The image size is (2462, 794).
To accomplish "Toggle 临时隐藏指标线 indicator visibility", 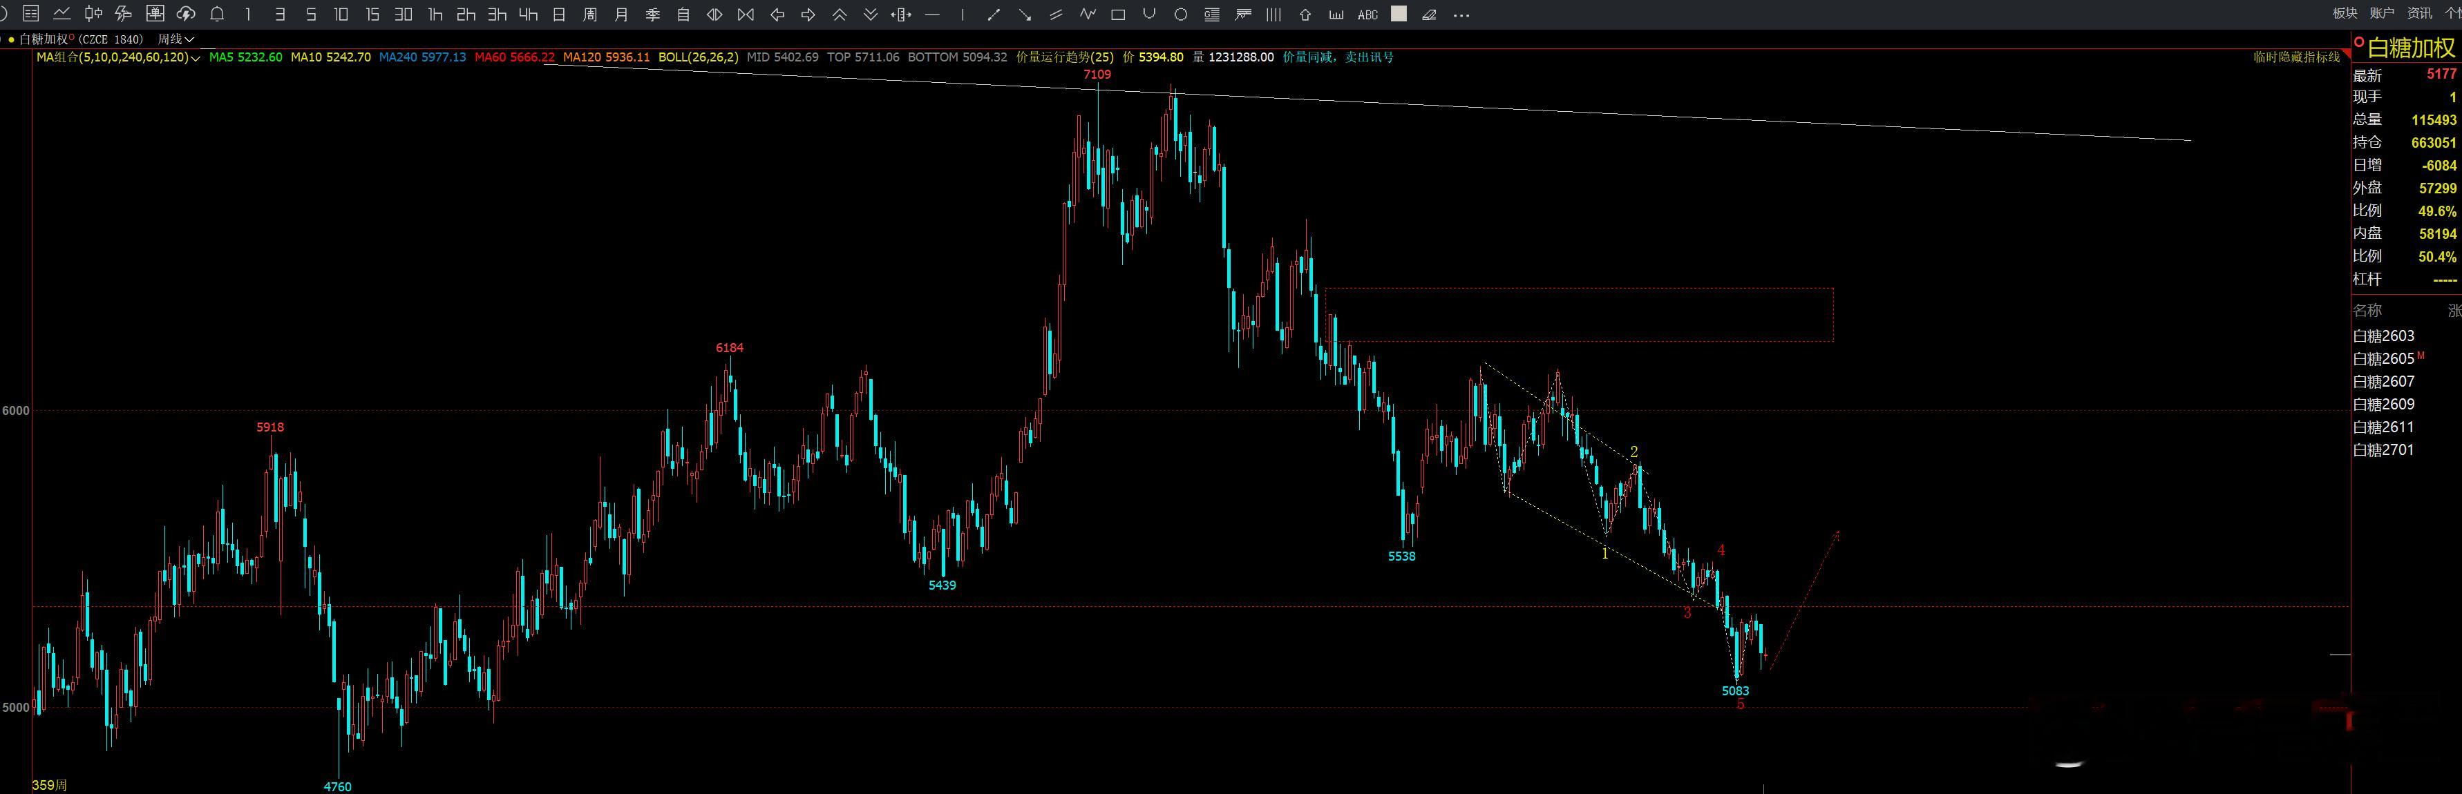I will pyautogui.click(x=2295, y=57).
